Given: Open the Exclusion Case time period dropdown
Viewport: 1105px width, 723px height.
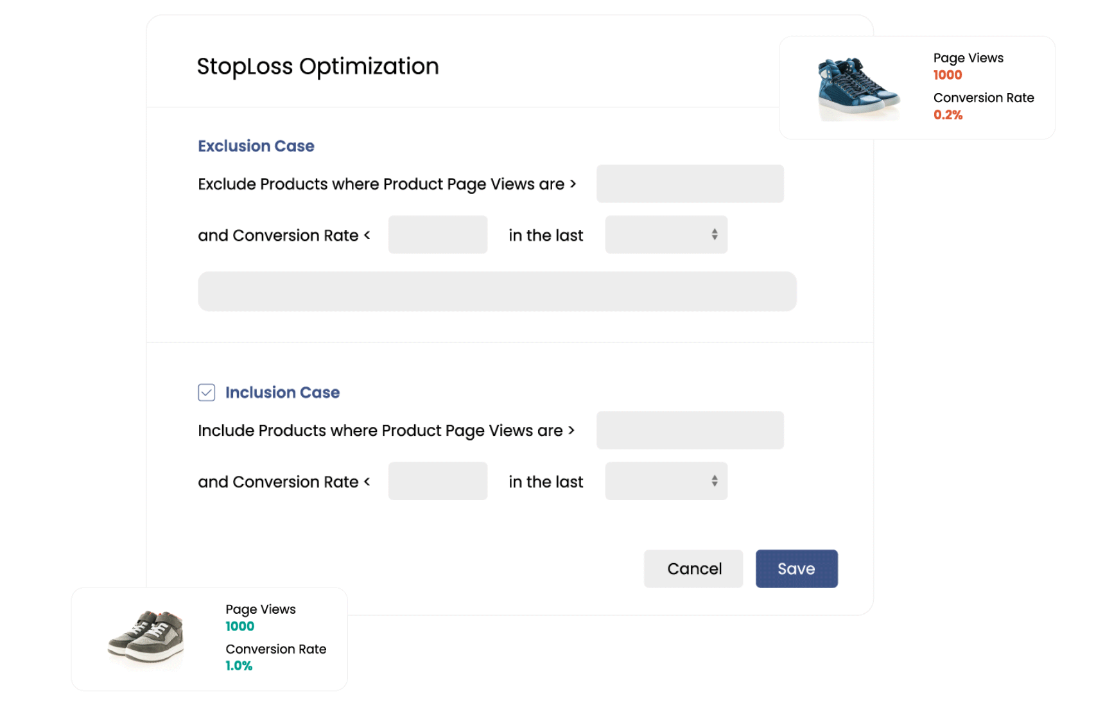Looking at the screenshot, I should [x=666, y=234].
